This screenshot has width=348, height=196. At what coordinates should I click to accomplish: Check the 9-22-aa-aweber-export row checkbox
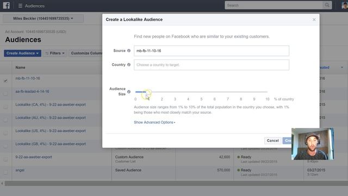pyautogui.click(x=6, y=160)
